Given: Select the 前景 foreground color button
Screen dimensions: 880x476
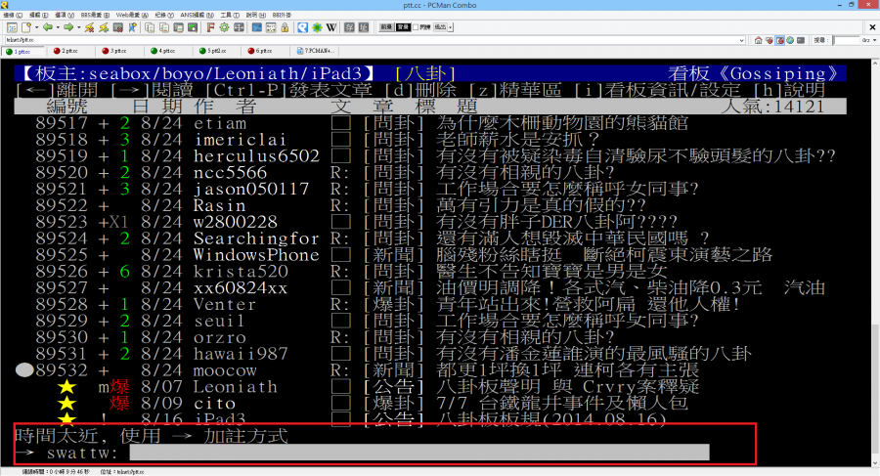Looking at the screenshot, I should (x=386, y=27).
